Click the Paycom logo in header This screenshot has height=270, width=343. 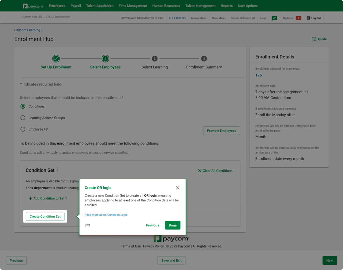tap(33, 6)
